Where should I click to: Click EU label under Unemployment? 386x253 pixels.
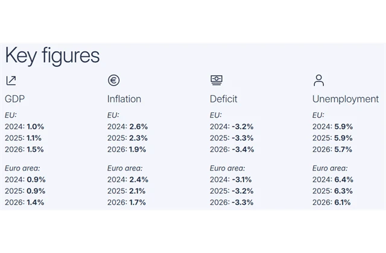point(318,115)
